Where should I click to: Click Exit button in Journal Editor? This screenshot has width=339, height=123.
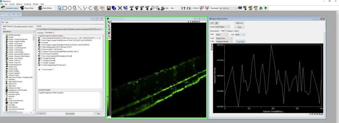click(x=98, y=114)
